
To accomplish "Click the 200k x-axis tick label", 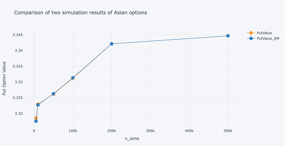I will pyautogui.click(x=112, y=131).
